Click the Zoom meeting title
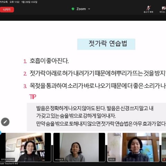The image size is (166, 166). pyautogui.click(x=81, y=9)
